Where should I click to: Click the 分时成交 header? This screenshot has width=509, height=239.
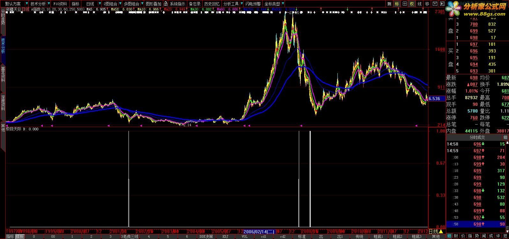coord(477,137)
